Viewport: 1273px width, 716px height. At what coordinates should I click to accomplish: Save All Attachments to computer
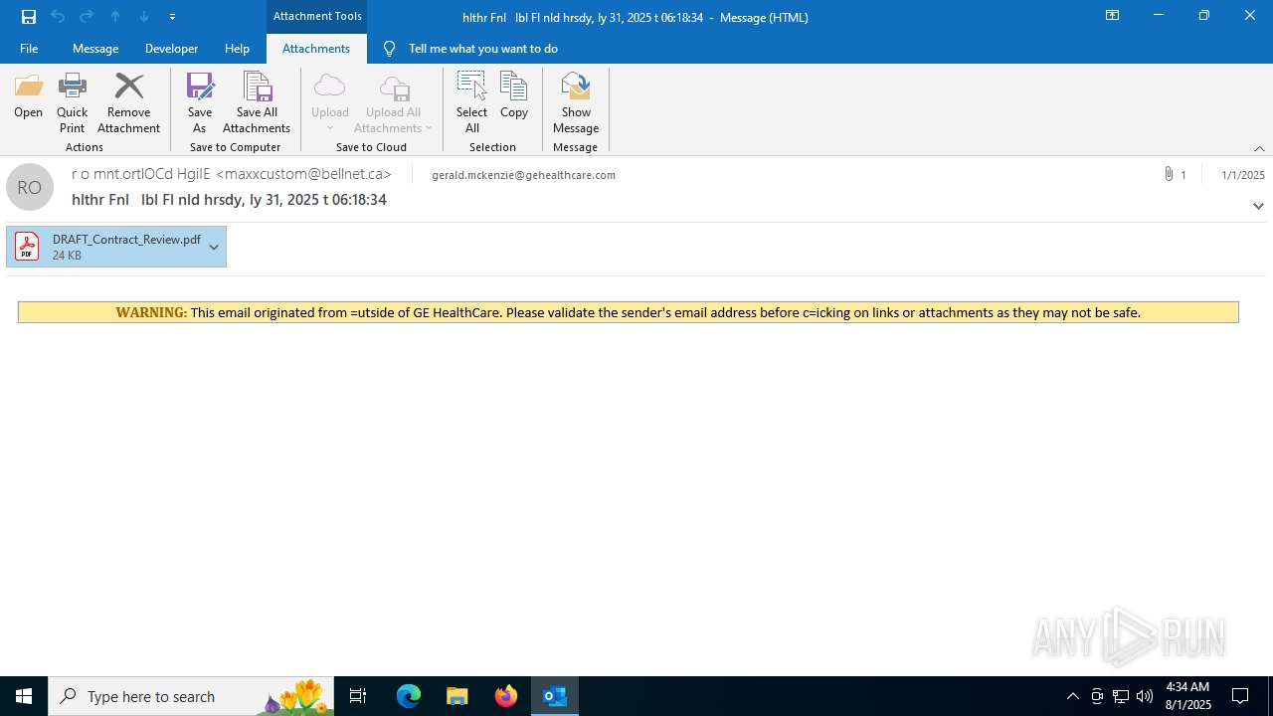pyautogui.click(x=257, y=103)
